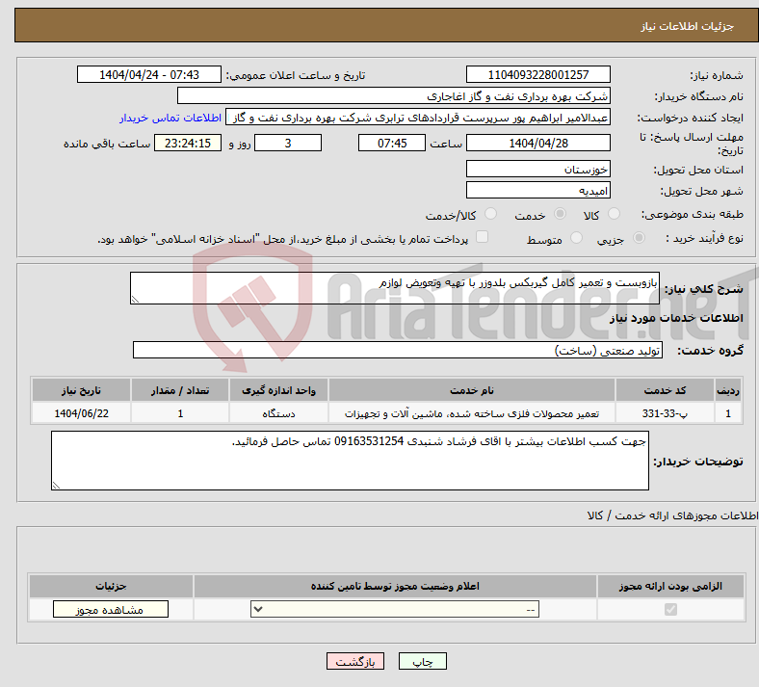Image resolution: width=759 pixels, height=687 pixels.
Task: Click the need date cell 1404/06/22
Action: [81, 413]
